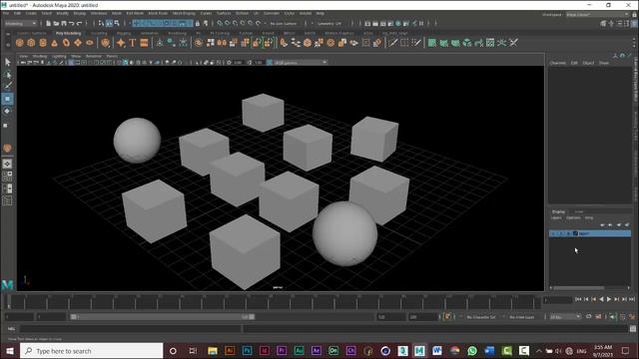This screenshot has width=639, height=359.
Task: Toggle audio mute icon beside playback options
Action: [x=613, y=317]
